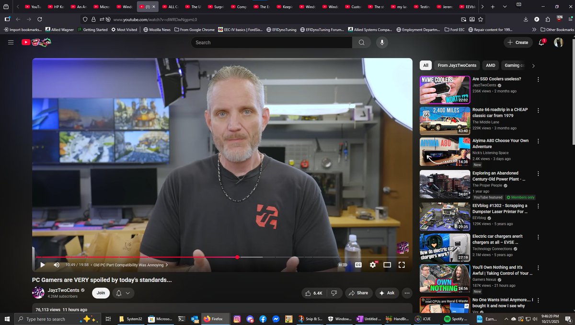Open the Other Bookmarks folder
575x325 pixels.
pyautogui.click(x=557, y=30)
